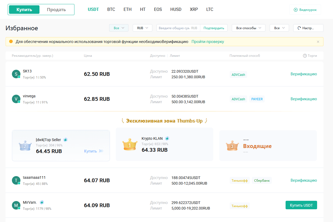
Task: Switch to the Продать toggle
Action: click(56, 10)
